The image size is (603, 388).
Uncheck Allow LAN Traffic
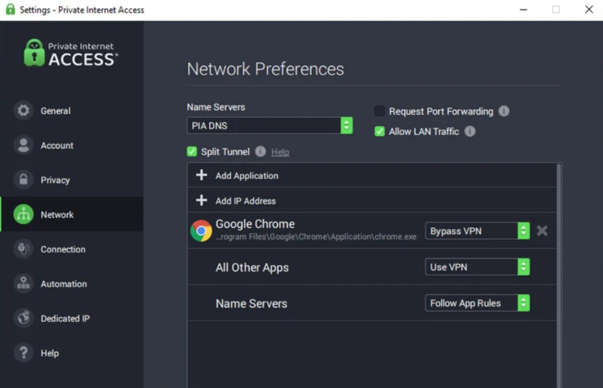tap(380, 132)
